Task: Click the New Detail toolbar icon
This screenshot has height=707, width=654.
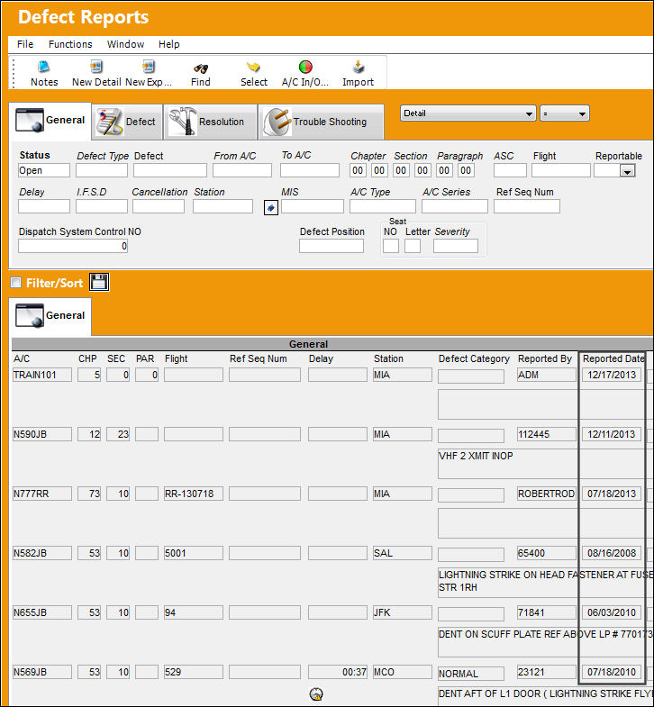Action: [x=96, y=68]
